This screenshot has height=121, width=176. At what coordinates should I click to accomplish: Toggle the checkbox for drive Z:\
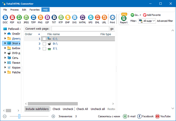pyautogui.click(x=44, y=49)
